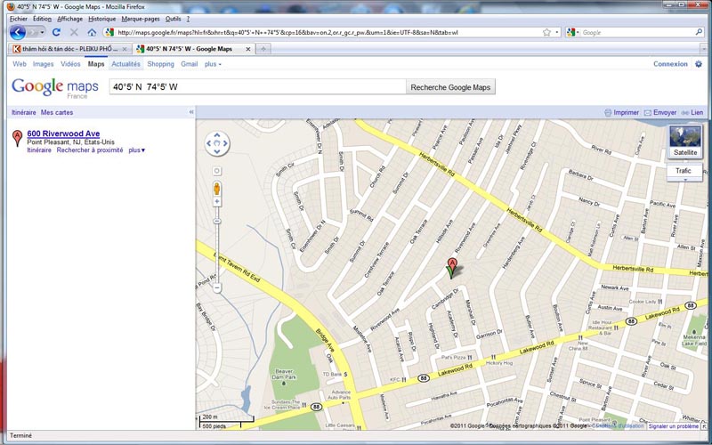Click the grayed stop loading X icon

pyautogui.click(x=74, y=32)
